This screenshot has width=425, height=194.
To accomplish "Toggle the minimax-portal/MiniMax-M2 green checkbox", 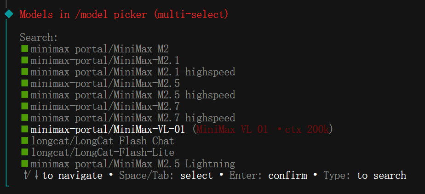I will [x=24, y=49].
